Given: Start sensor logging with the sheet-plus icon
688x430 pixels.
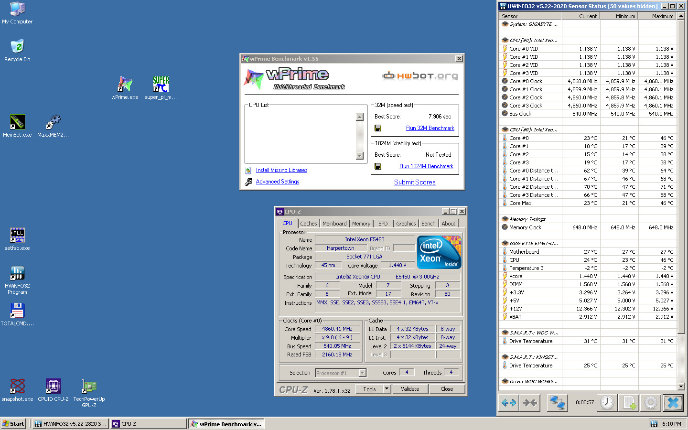Looking at the screenshot, I should pyautogui.click(x=629, y=403).
